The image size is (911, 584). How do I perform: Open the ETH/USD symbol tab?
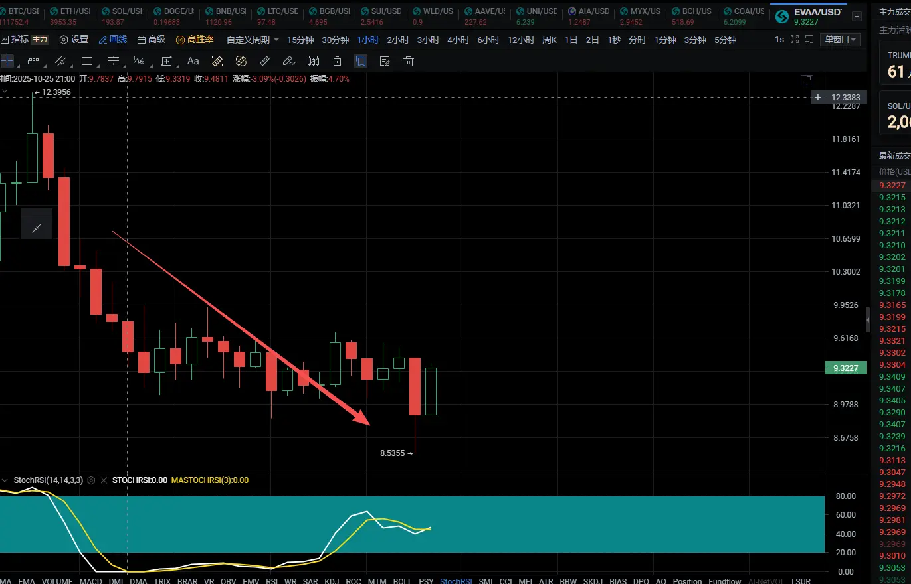[x=71, y=16]
